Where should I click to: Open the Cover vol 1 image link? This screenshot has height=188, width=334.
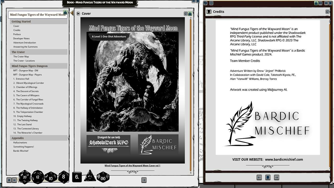point(132,166)
